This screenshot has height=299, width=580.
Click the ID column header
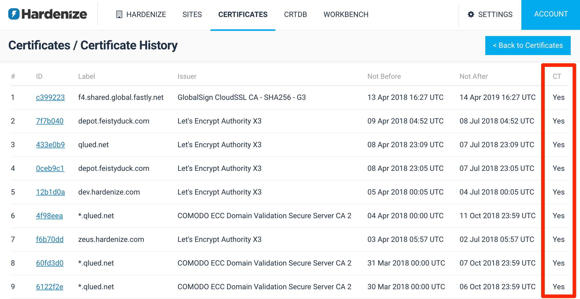39,76
